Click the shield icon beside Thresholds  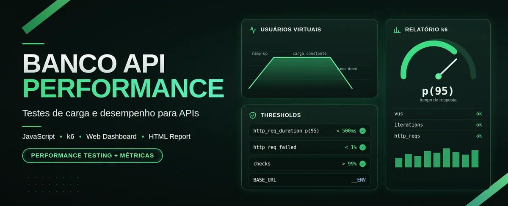(x=253, y=115)
